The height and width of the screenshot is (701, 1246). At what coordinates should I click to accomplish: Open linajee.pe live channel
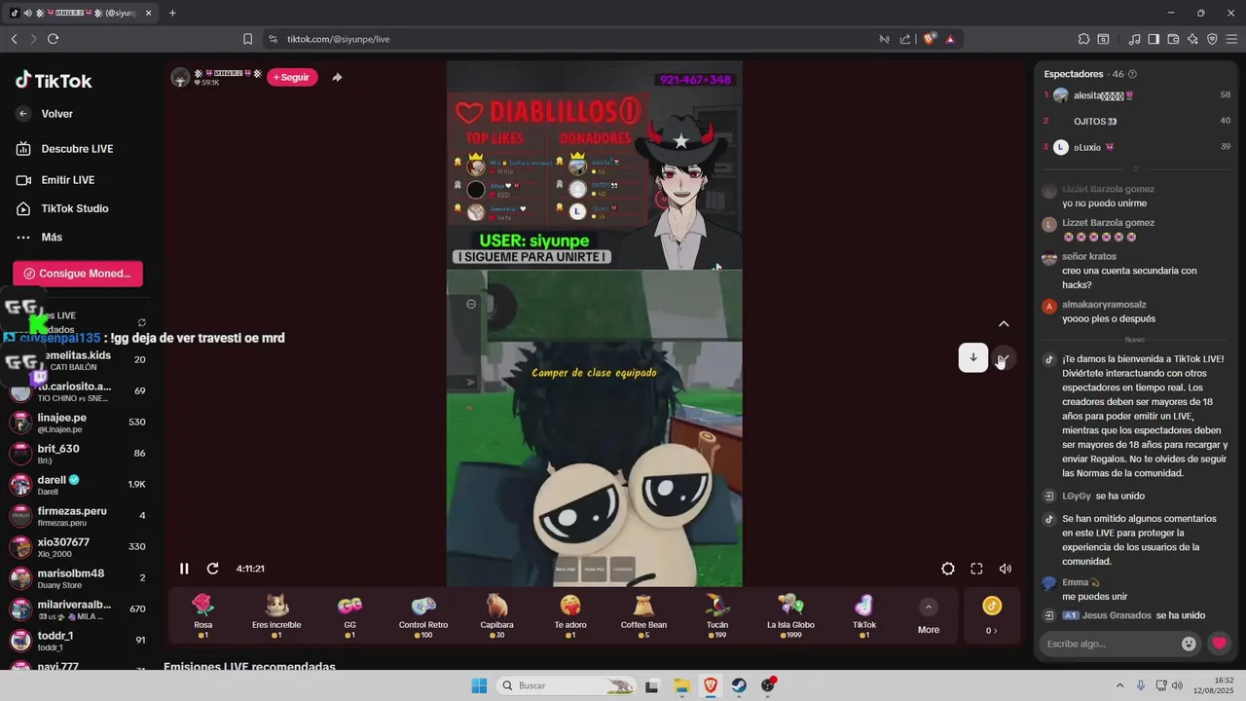77,423
